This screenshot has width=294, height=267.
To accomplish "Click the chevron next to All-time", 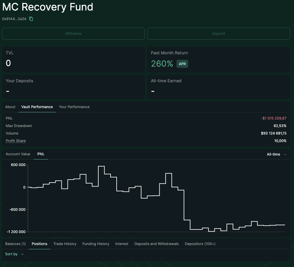I will [x=285, y=154].
